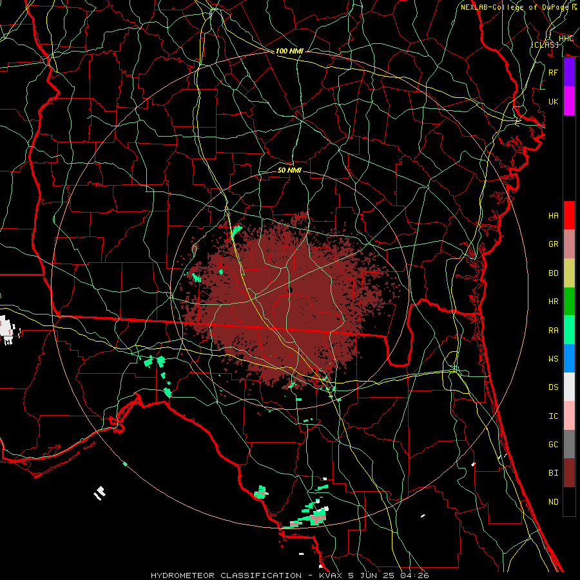Click the "NEXLAB-College of DuPage" credit text
The image size is (580, 580).
(x=514, y=7)
